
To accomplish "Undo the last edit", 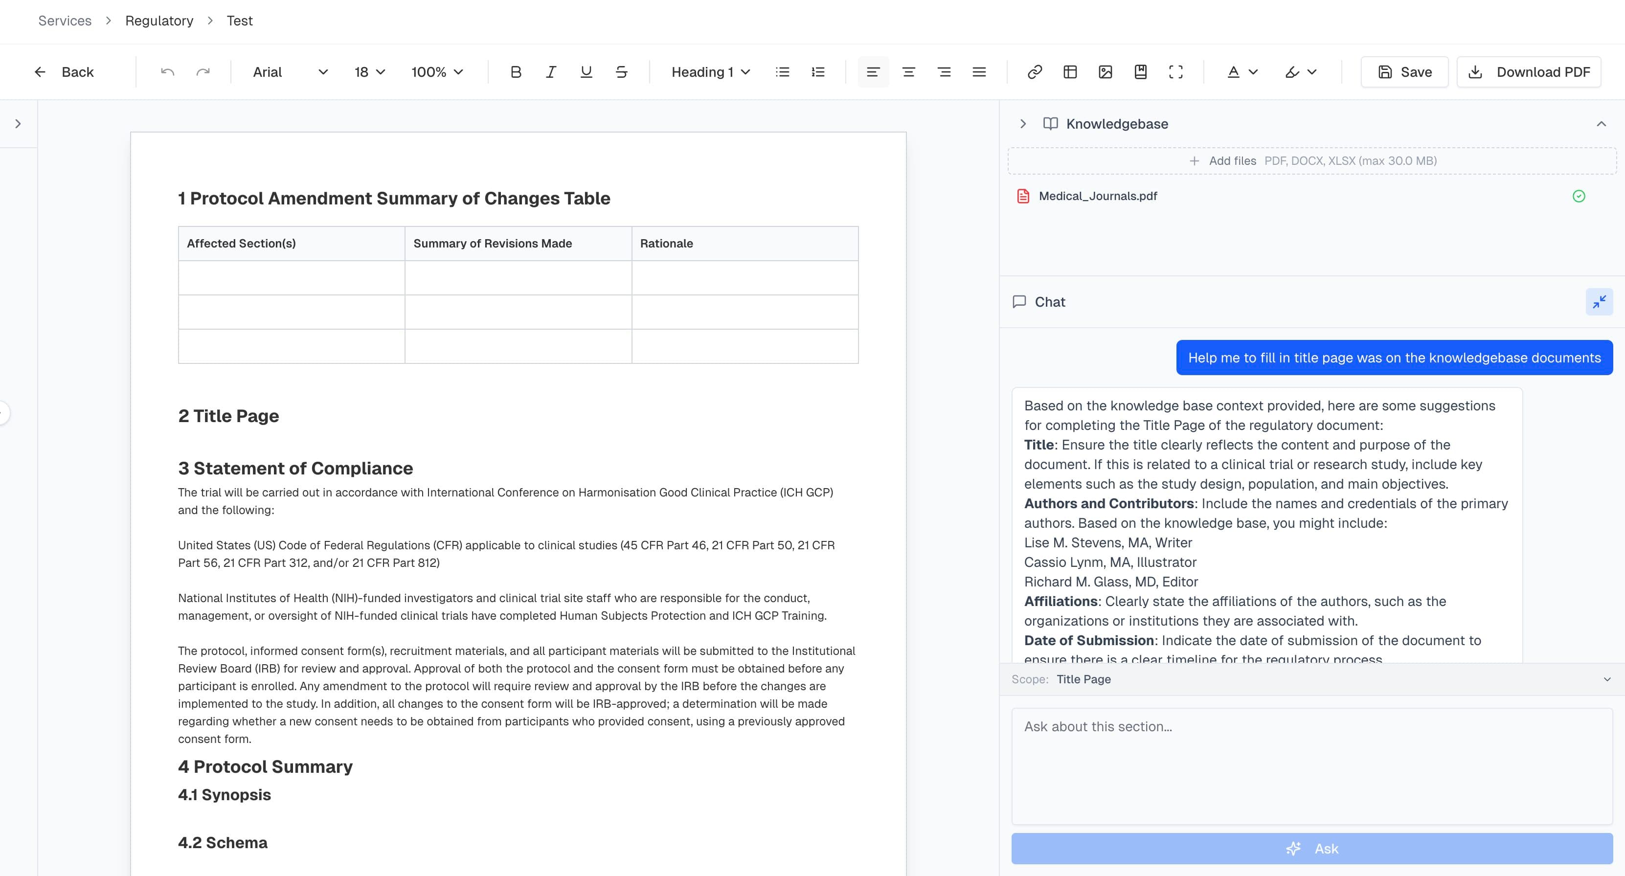I will (x=166, y=71).
